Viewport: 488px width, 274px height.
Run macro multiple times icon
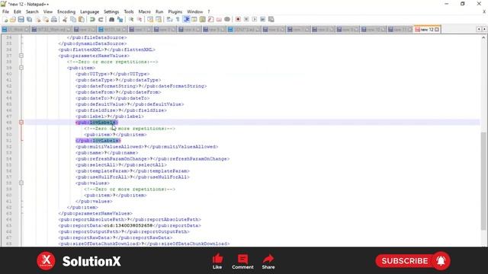click(x=262, y=20)
